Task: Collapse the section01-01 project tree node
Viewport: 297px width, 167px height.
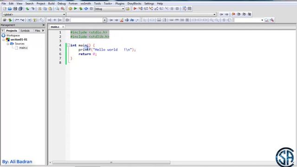Action: pos(3,40)
